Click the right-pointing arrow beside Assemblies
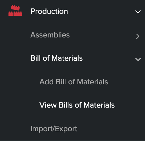 coord(138,36)
